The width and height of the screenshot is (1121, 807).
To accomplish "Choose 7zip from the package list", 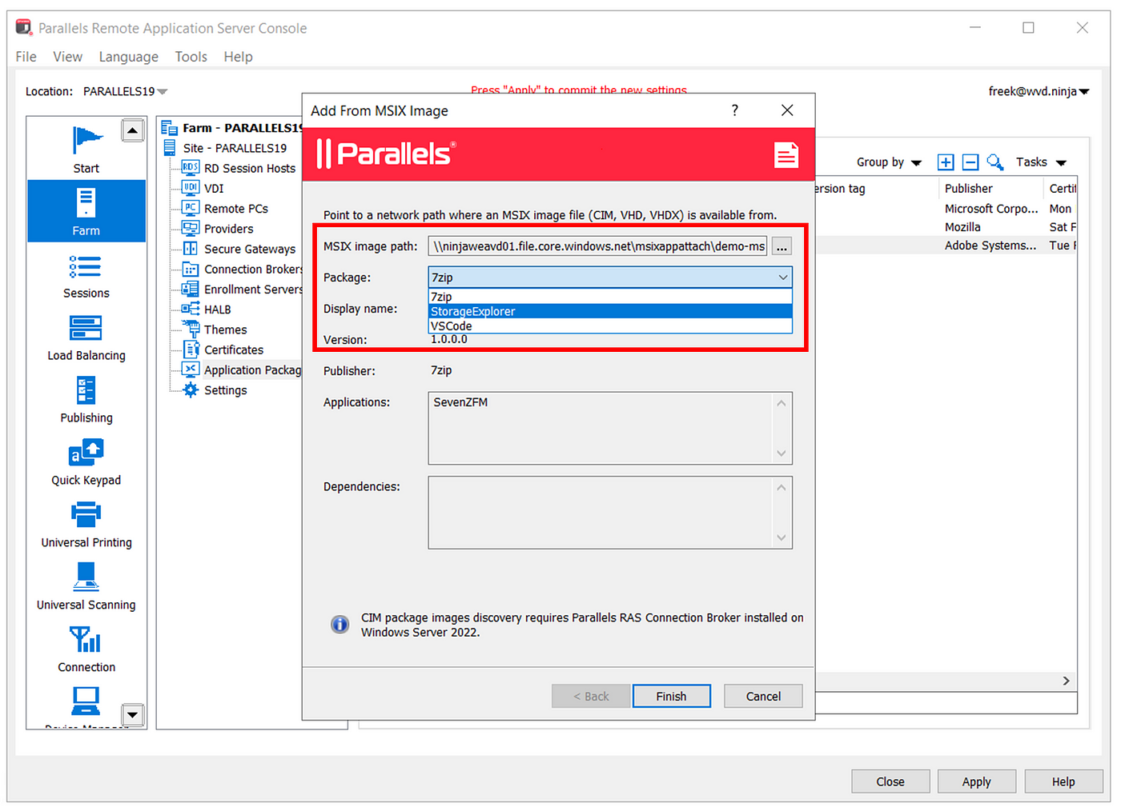I will pos(610,297).
